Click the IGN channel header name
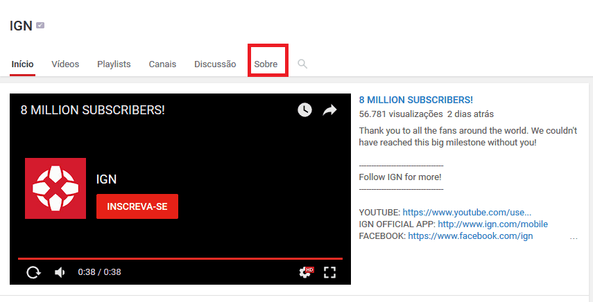Viewport: 593px width, 302px height. pyautogui.click(x=22, y=26)
